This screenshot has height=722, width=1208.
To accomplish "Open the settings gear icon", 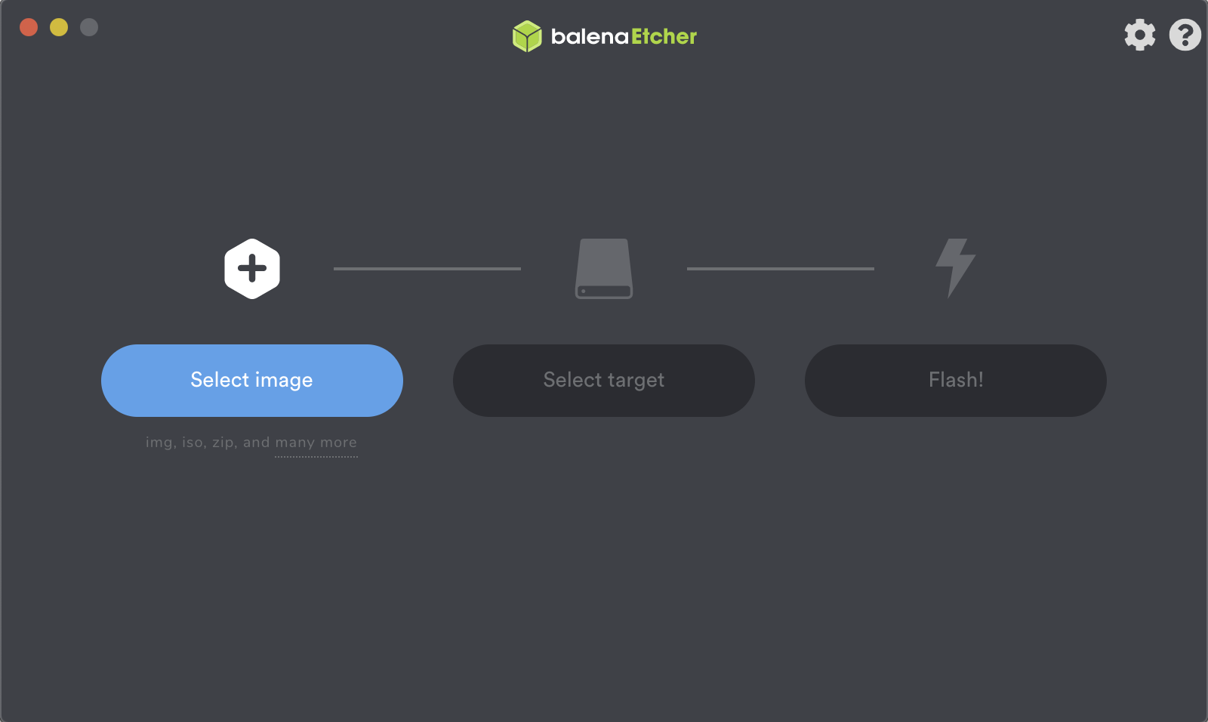I will point(1139,35).
